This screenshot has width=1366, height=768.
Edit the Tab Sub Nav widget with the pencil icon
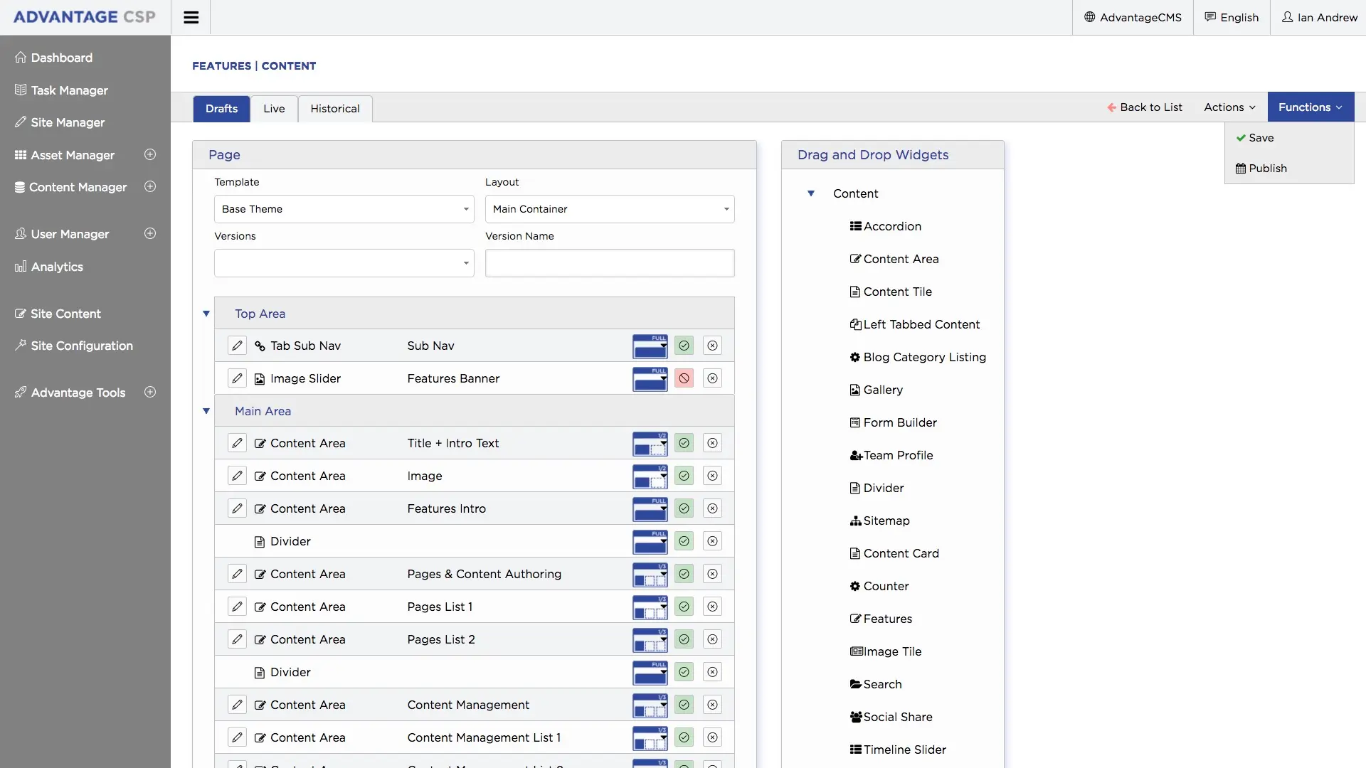coord(237,346)
